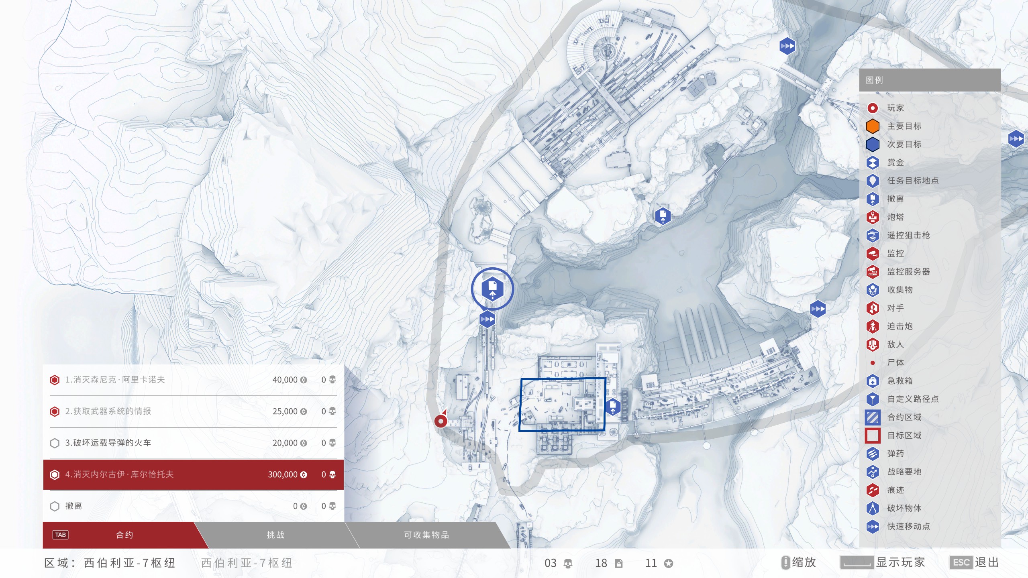Viewport: 1028px width, 578px height.
Task: Select the fast travel marker near the dam's east end
Action: point(818,309)
